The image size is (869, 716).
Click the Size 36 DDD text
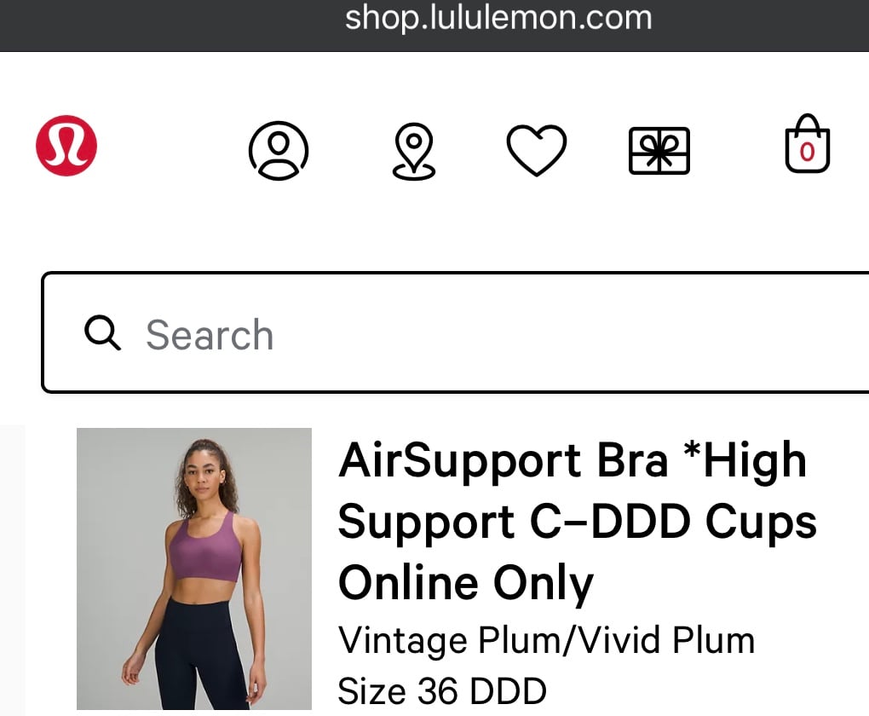[442, 691]
